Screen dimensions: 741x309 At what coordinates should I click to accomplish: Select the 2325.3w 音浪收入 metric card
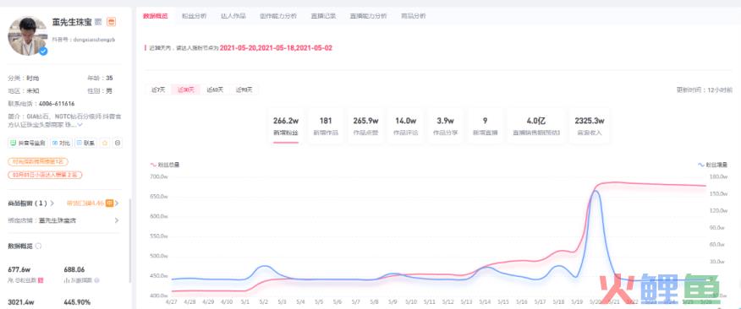coord(589,126)
